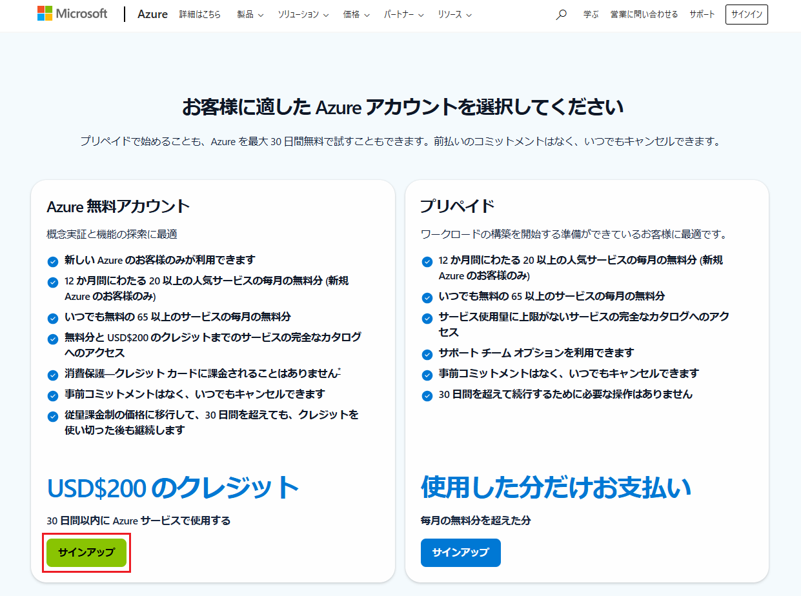Click green サインアップ button for free account

[x=86, y=553]
